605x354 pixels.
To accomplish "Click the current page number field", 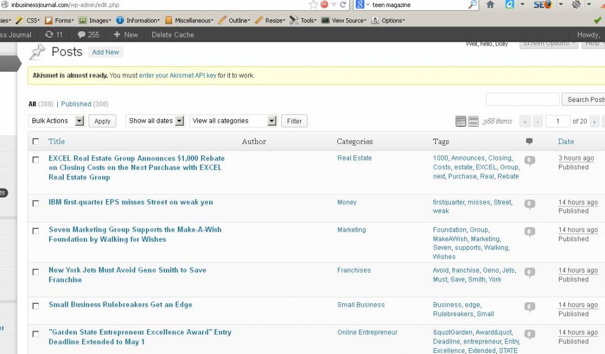I will point(558,122).
